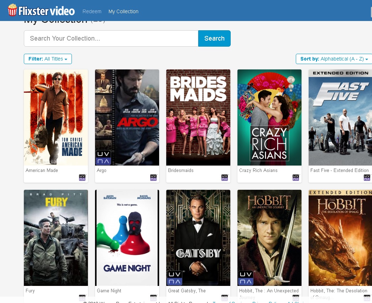Click the American Made title text

point(42,170)
